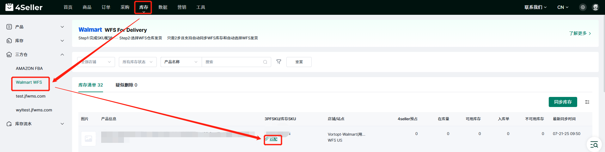Open the user avatar menu
This screenshot has width=605, height=152.
(596, 7)
